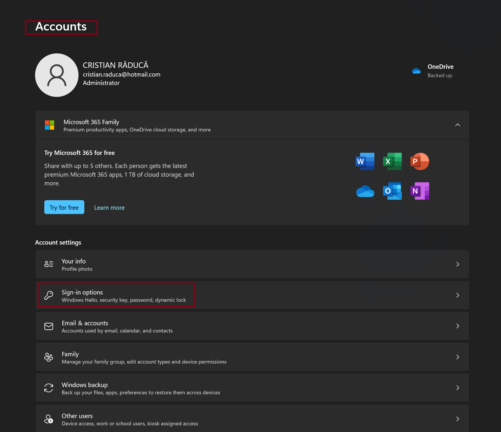Click the Word app icon
The image size is (501, 432).
[x=365, y=161]
